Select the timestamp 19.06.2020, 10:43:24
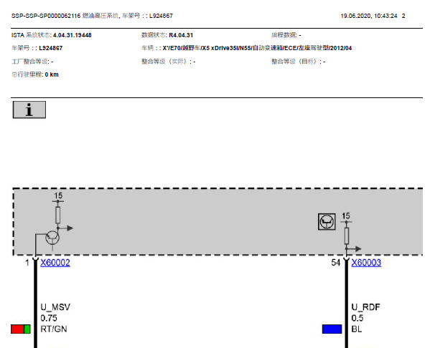 369,16
